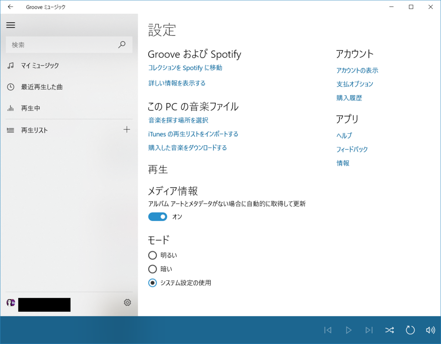Skip to next track
The width and height of the screenshot is (441, 344).
click(x=369, y=330)
